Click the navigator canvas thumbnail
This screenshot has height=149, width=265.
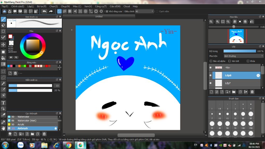[237, 36]
